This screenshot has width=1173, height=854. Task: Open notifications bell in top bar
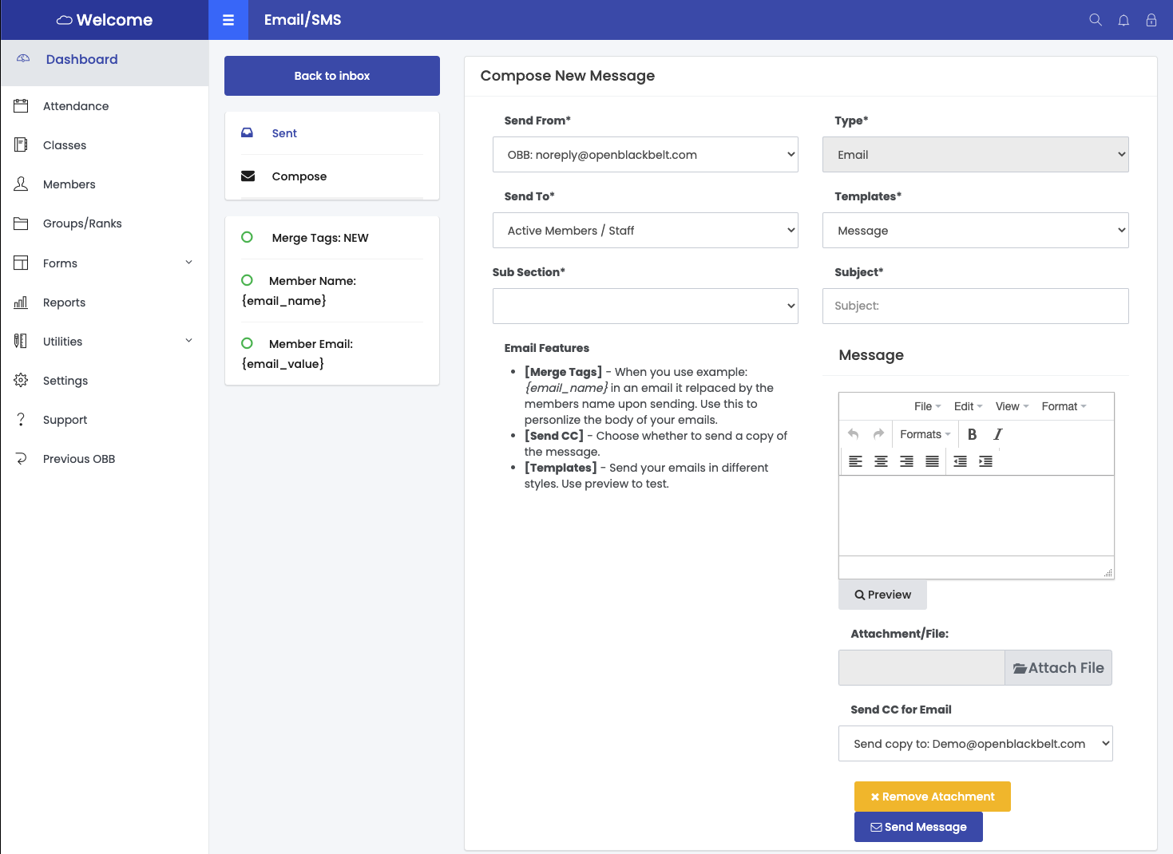click(1123, 20)
